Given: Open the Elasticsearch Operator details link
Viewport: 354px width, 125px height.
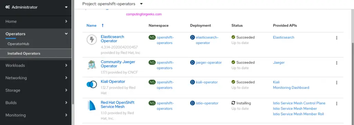Looking at the screenshot, I should (x=112, y=39).
